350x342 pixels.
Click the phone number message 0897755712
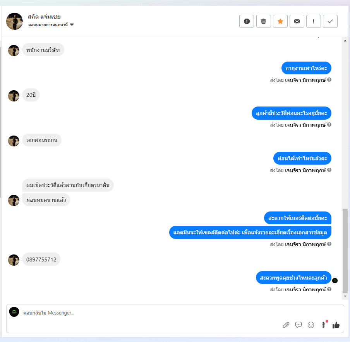pos(41,260)
